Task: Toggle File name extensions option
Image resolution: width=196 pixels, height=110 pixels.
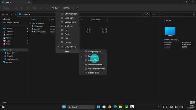Action: pos(93,69)
